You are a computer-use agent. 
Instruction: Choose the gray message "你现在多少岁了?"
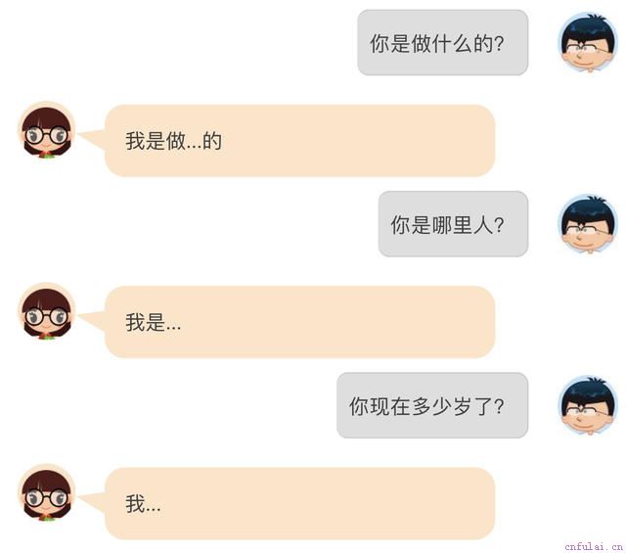point(432,405)
